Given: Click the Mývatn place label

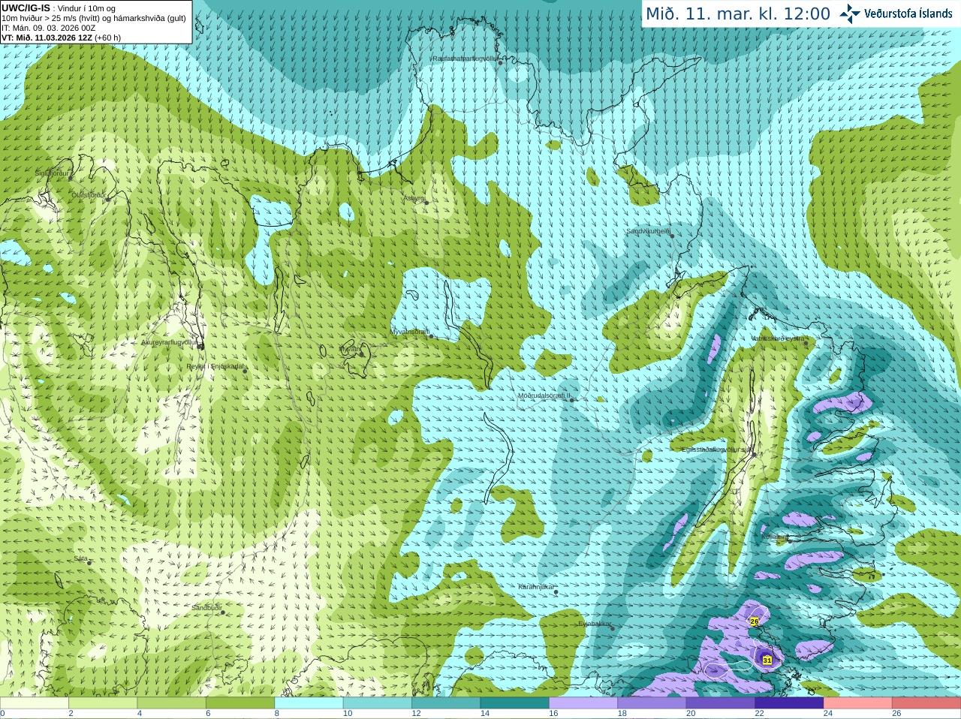Looking at the screenshot, I should click(x=348, y=349).
